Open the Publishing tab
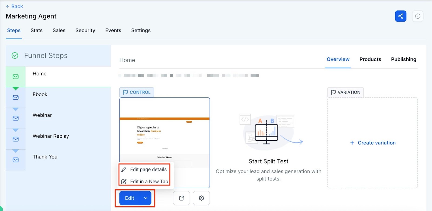 pyautogui.click(x=403, y=59)
